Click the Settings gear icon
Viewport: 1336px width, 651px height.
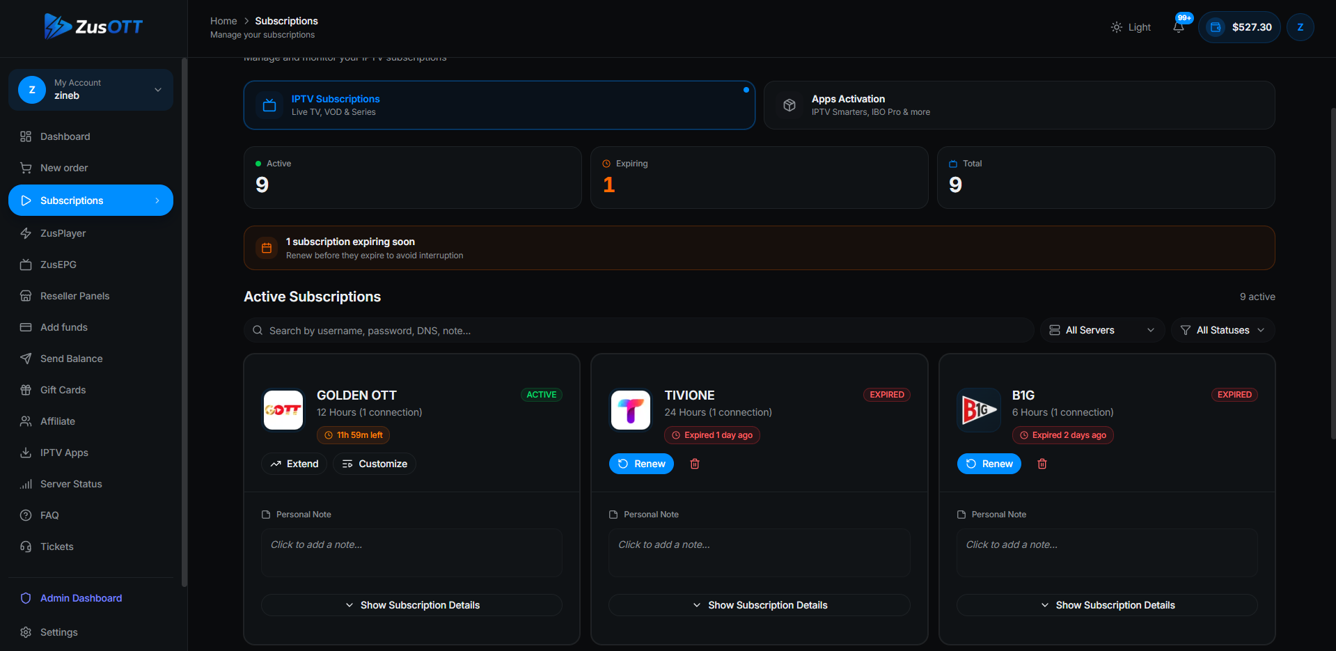[26, 632]
